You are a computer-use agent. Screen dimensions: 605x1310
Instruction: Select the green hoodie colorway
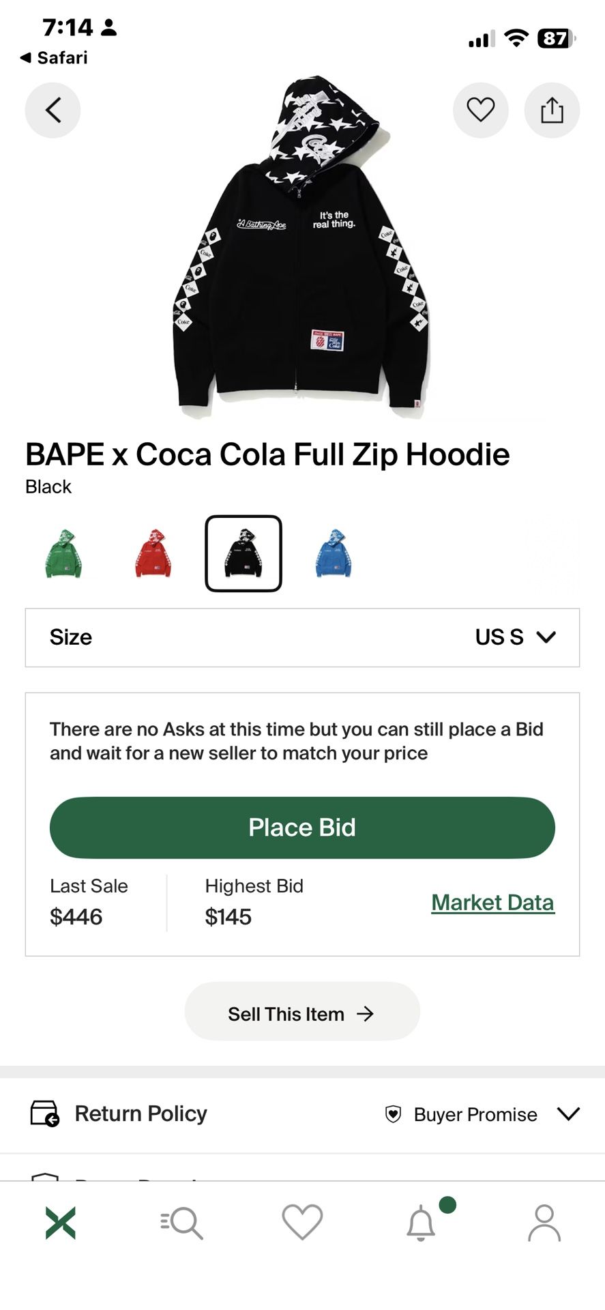click(x=63, y=553)
